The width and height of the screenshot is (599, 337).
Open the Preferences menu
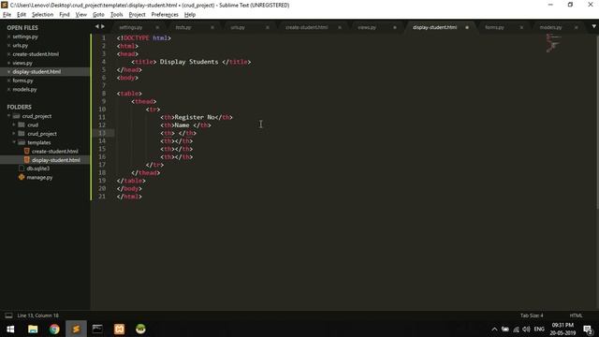(x=165, y=15)
